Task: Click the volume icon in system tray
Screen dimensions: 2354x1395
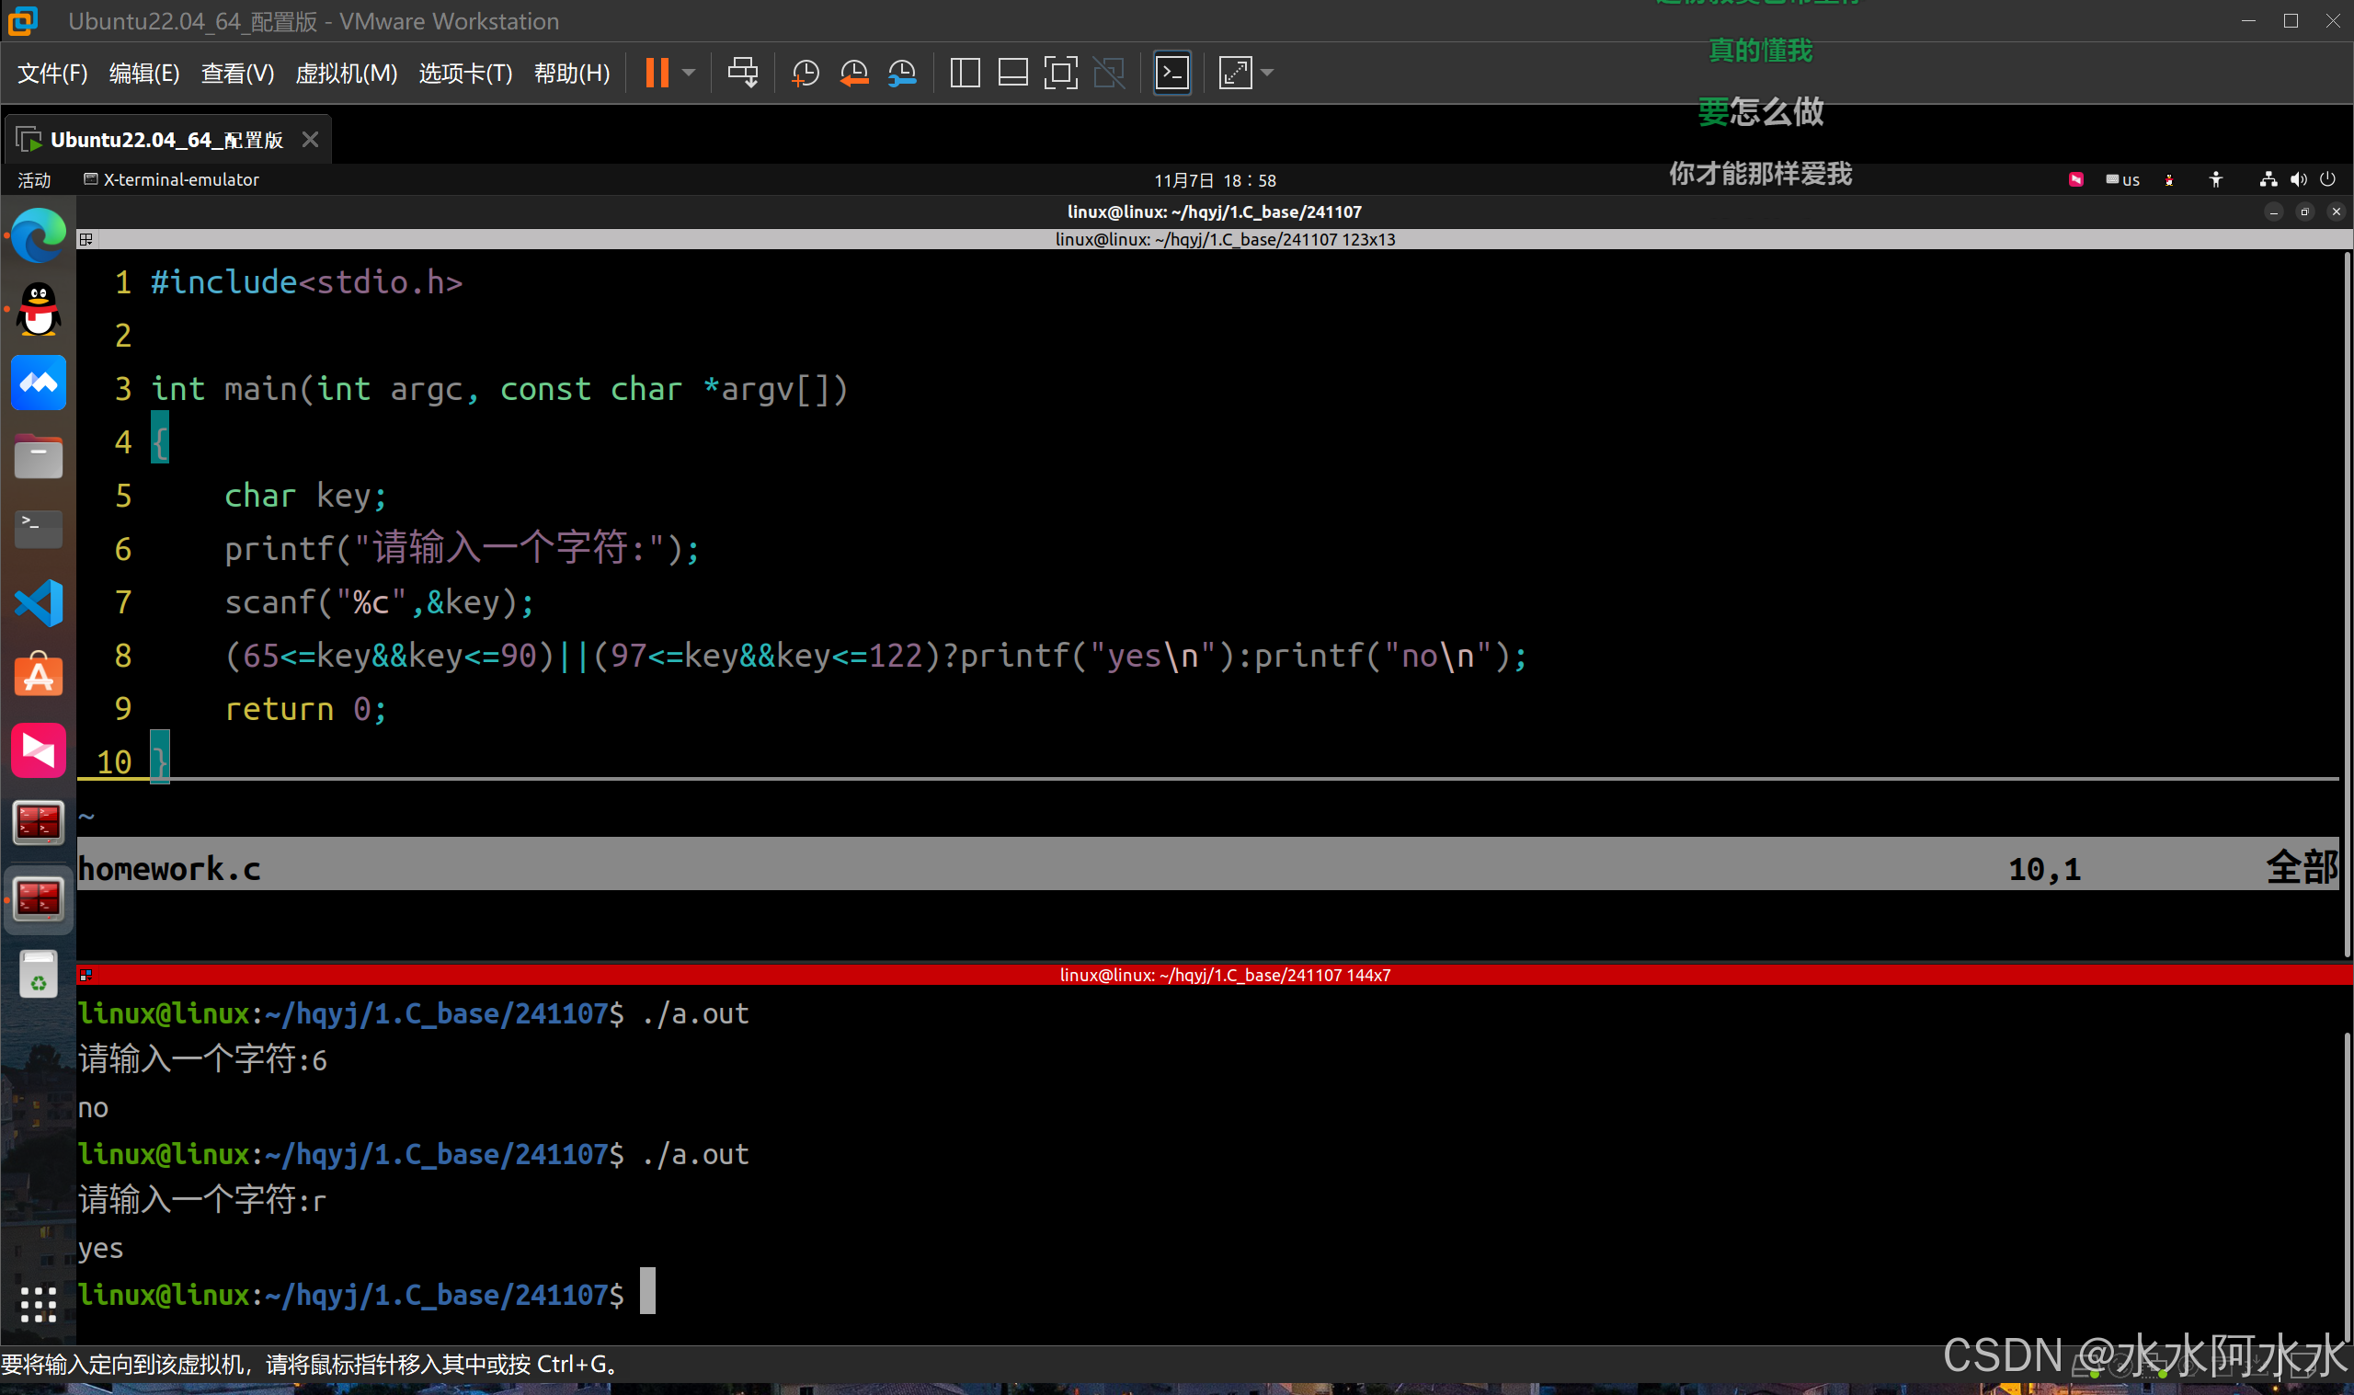Action: [x=2299, y=179]
